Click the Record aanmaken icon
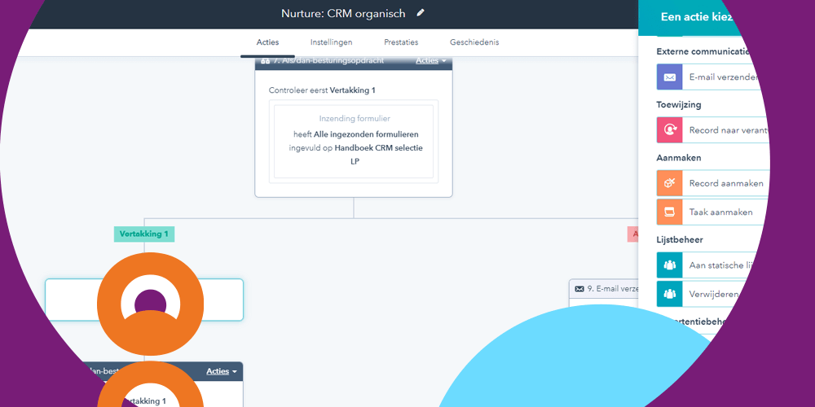The width and height of the screenshot is (815, 407). coord(669,182)
